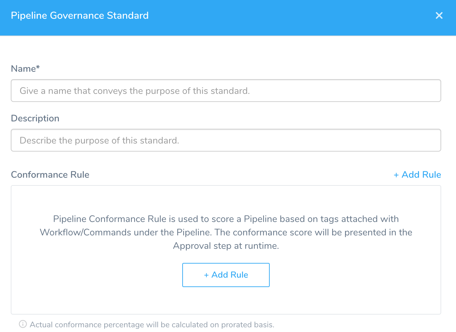456x332 pixels.
Task: Click the Add Rule link next to Conformance Rule
Action: pos(417,175)
